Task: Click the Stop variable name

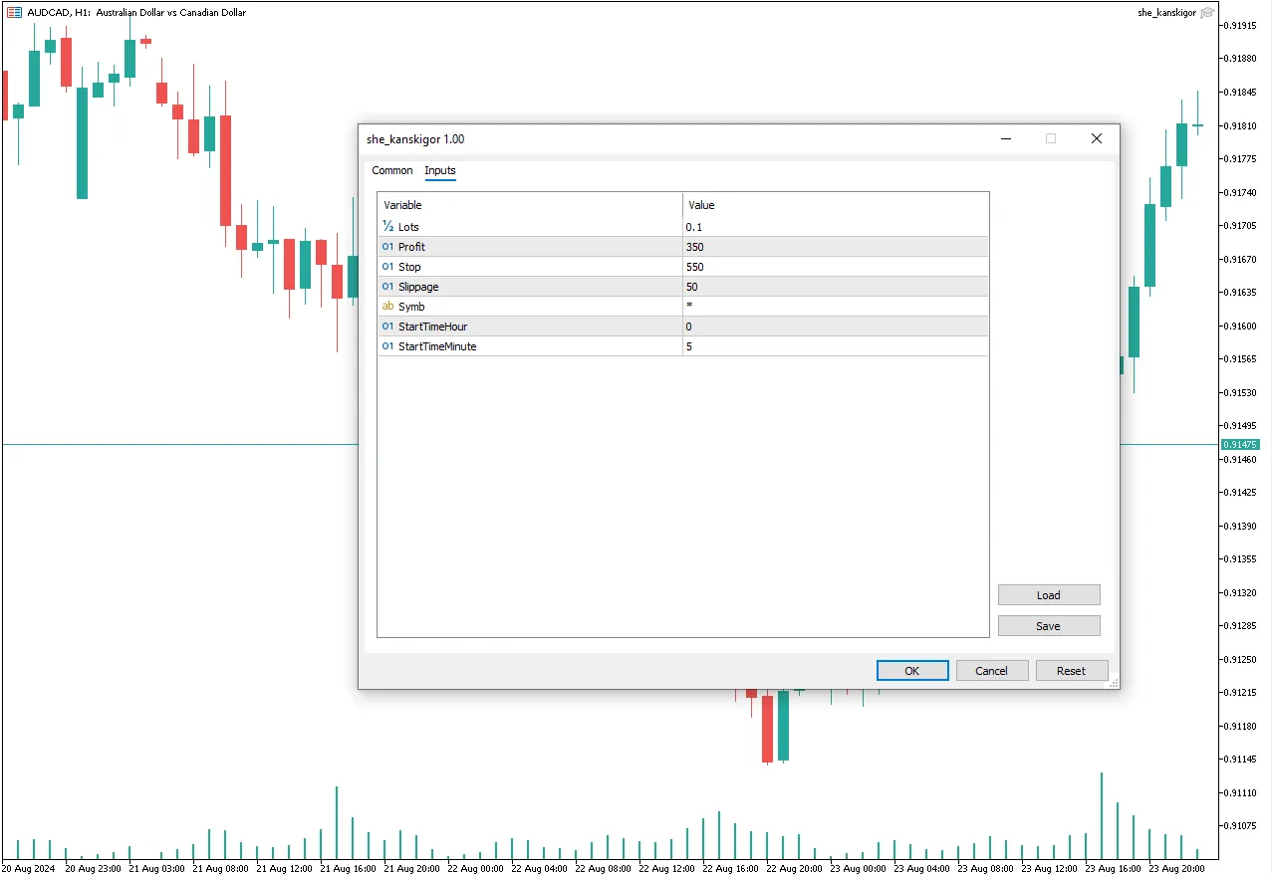Action: click(x=409, y=267)
